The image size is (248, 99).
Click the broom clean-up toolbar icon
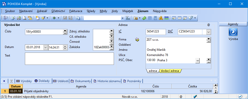(43, 18)
